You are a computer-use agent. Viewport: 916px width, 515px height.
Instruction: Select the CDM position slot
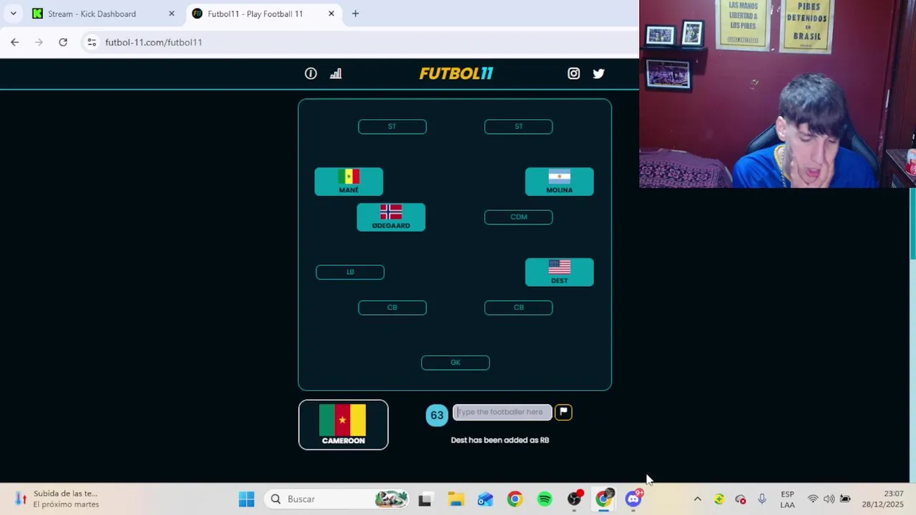click(x=518, y=217)
